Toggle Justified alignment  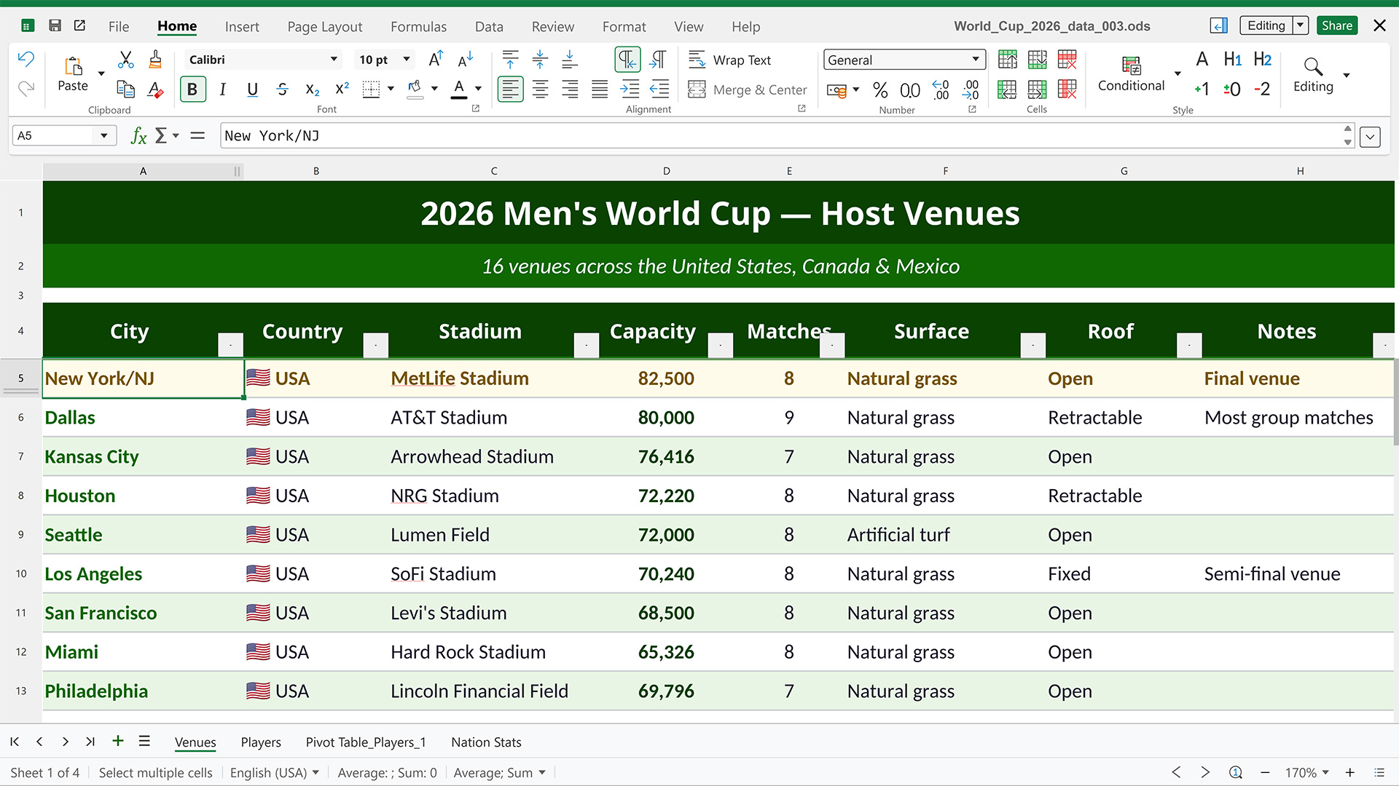click(600, 90)
